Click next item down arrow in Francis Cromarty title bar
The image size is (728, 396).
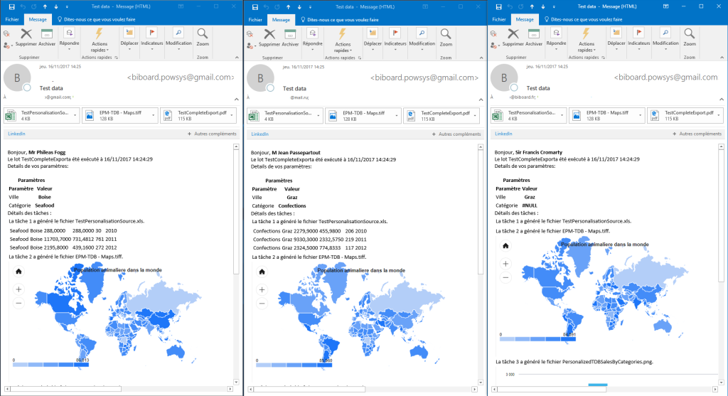(542, 6)
